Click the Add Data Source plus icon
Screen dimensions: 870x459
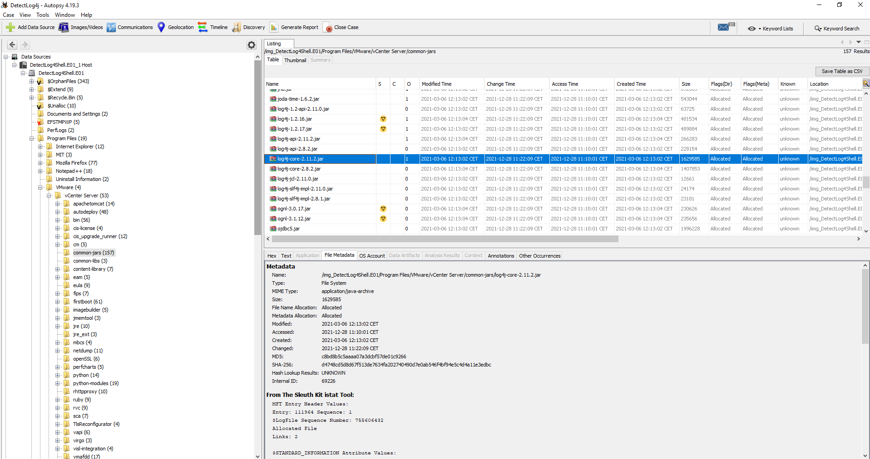(10, 27)
